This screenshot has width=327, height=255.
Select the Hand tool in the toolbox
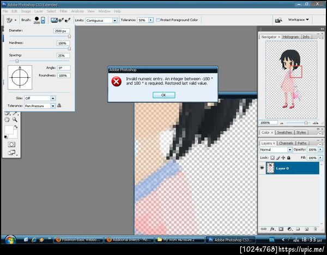point(7,120)
